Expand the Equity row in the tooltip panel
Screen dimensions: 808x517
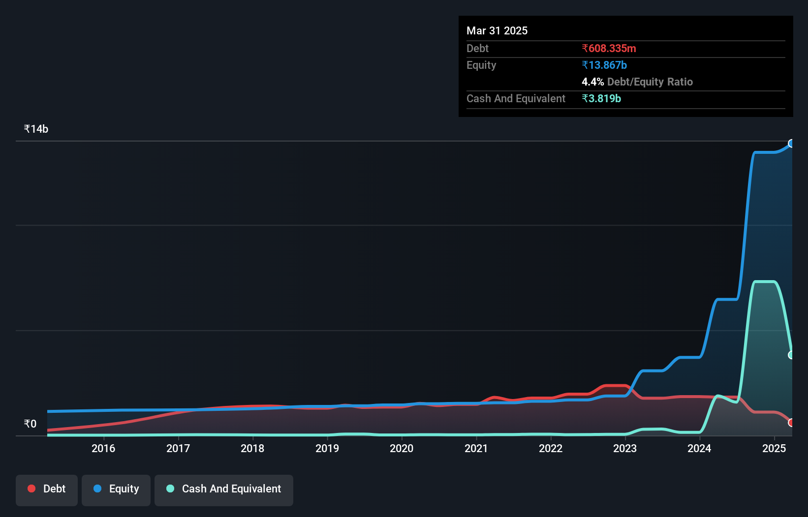coord(481,65)
